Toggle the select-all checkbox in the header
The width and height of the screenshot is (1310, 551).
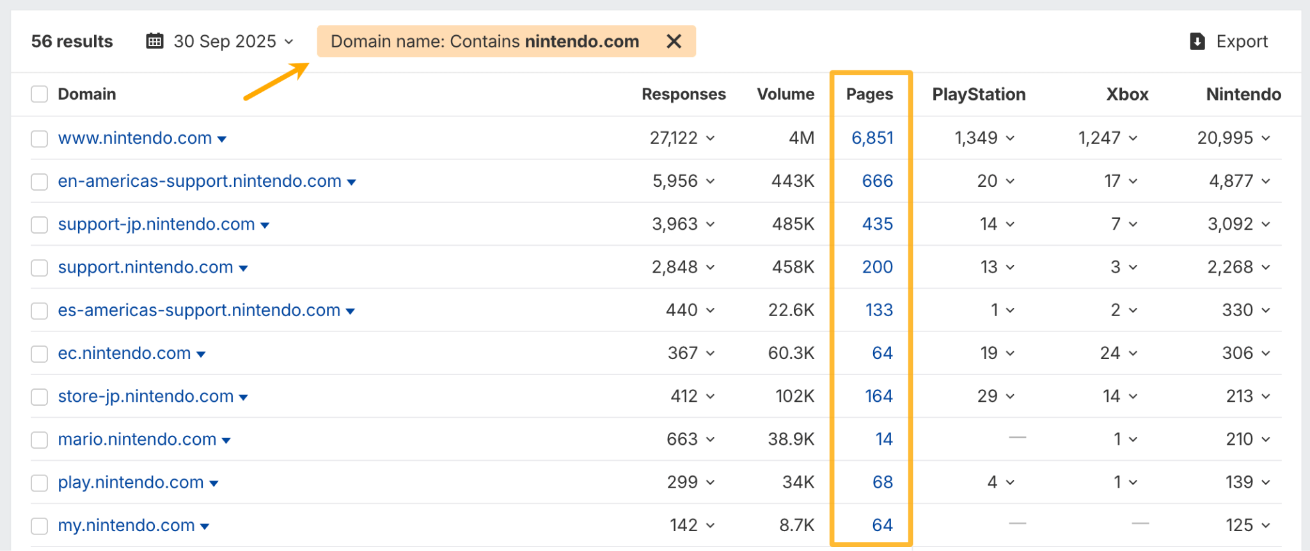[40, 95]
